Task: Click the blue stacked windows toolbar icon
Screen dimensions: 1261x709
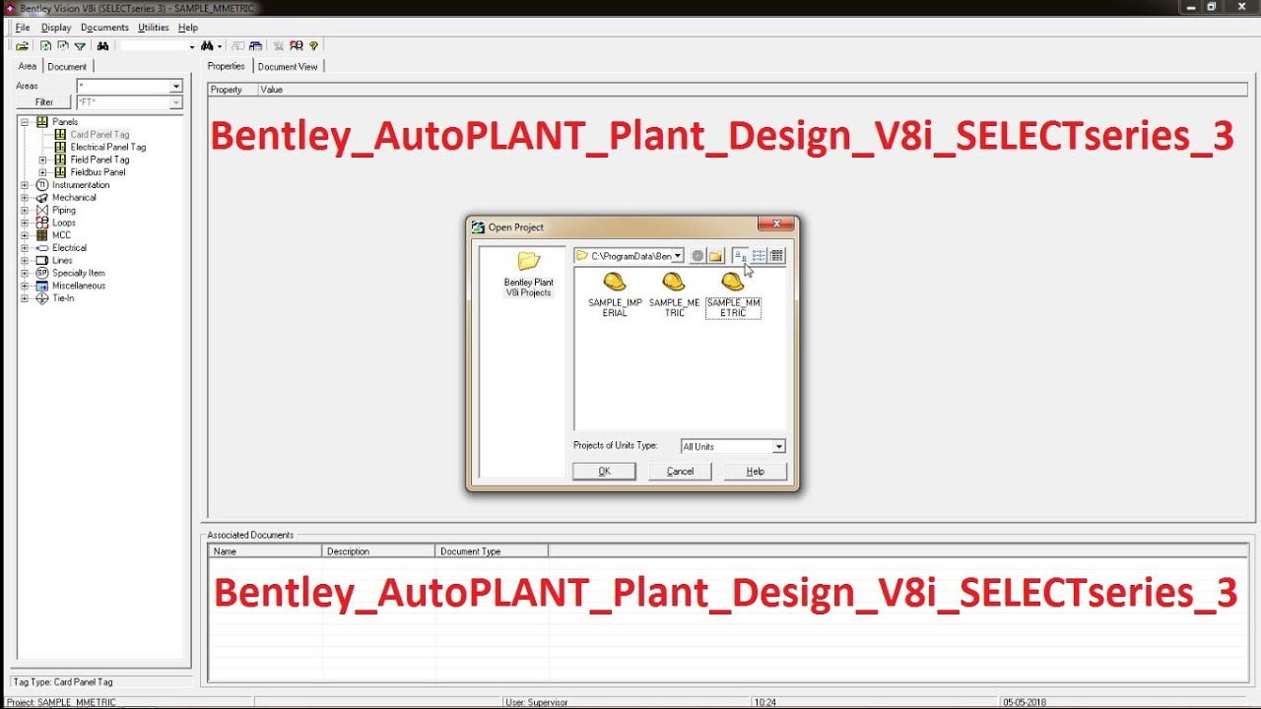Action: pos(256,46)
